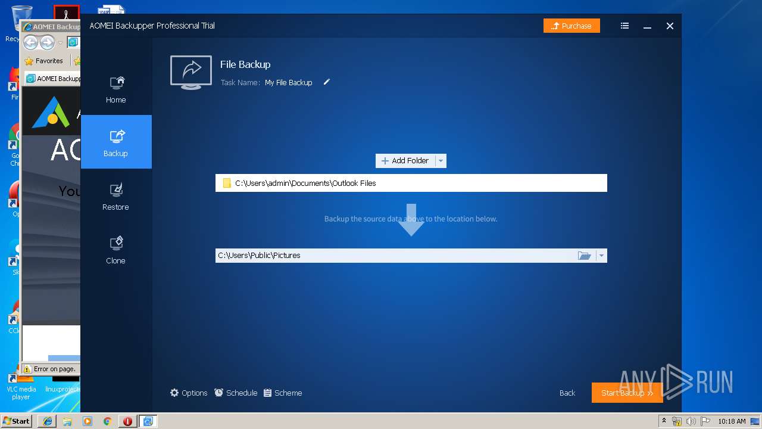The width and height of the screenshot is (762, 429).
Task: Click the Back button
Action: [x=567, y=393]
